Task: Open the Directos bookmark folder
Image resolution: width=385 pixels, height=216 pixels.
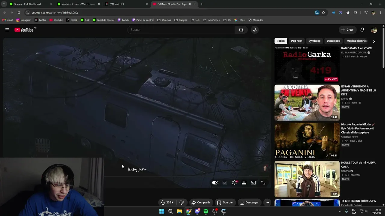Action: coord(164,20)
